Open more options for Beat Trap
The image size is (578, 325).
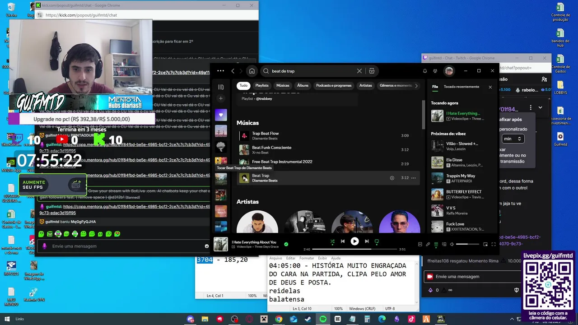[413, 178]
